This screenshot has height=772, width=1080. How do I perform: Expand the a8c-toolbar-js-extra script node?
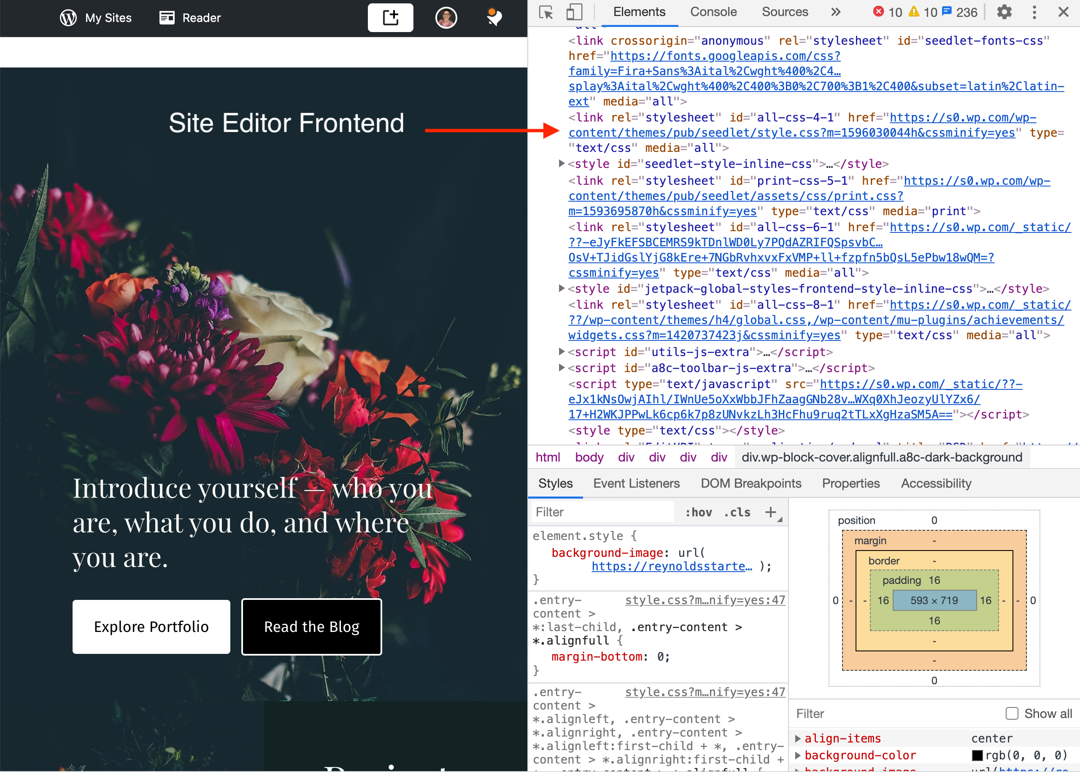point(562,367)
